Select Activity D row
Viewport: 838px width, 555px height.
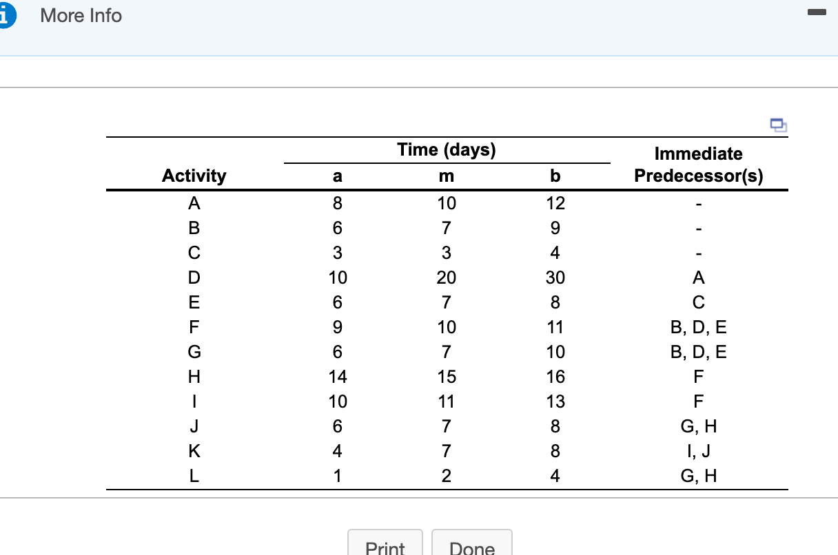point(194,277)
